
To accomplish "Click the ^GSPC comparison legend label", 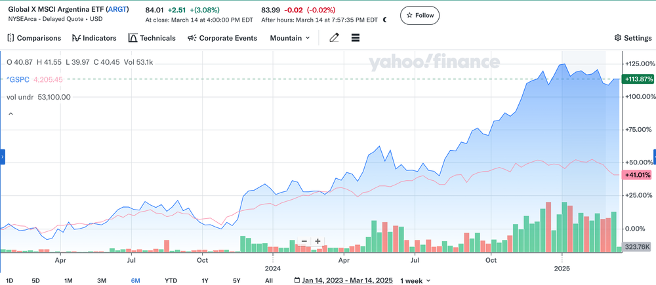I will (18, 79).
